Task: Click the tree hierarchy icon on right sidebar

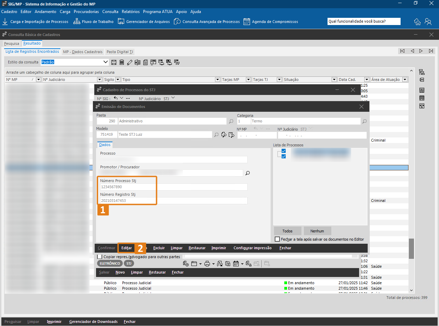Action: click(x=422, y=72)
